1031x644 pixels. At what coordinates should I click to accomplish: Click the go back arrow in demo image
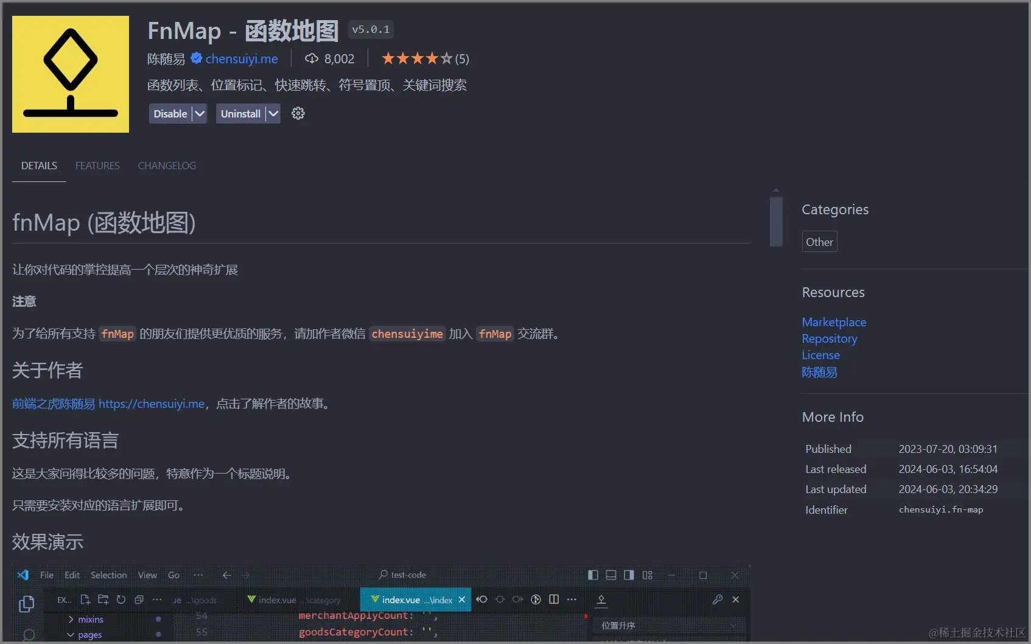(227, 575)
